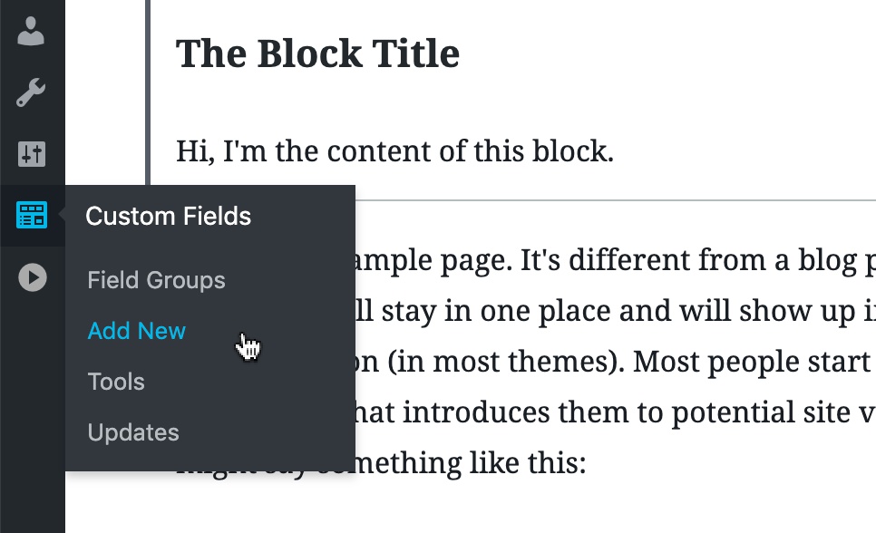Select the heading "The Block Title"
876x533 pixels.
point(318,53)
